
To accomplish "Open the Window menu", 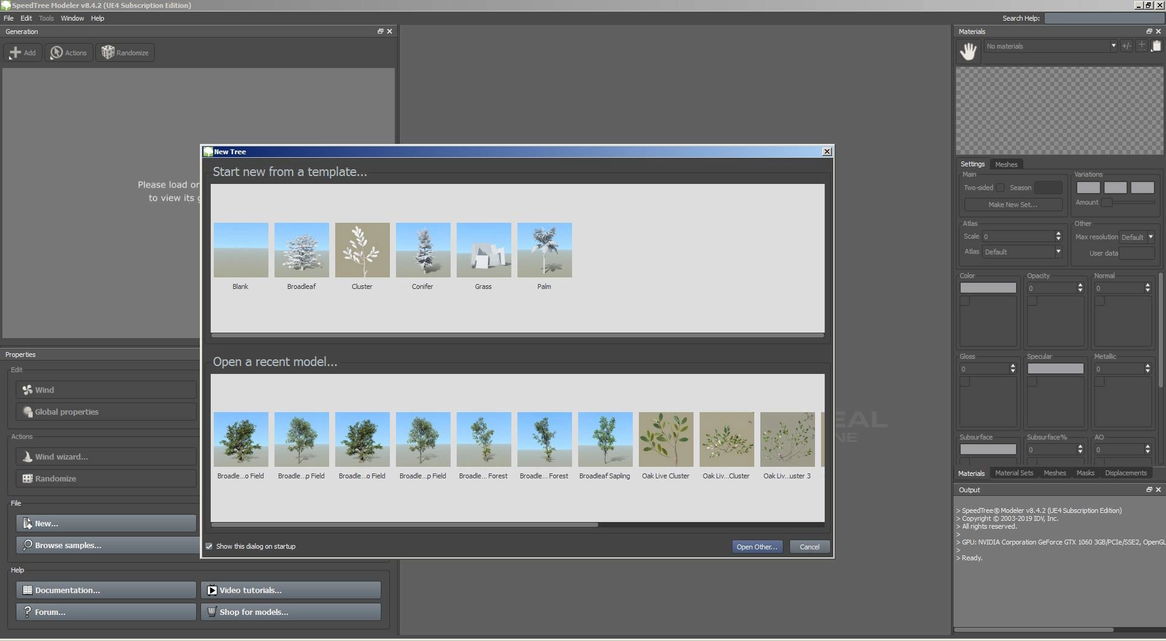I will (72, 18).
